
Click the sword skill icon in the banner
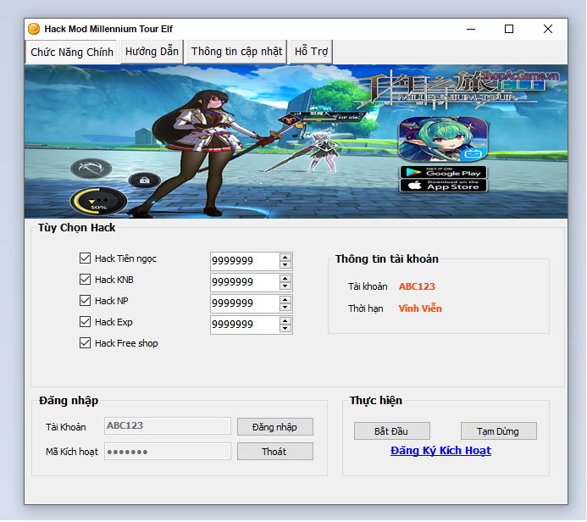91,168
